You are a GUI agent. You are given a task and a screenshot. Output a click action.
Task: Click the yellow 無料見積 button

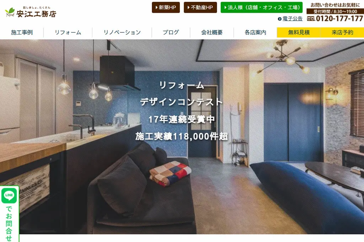(299, 32)
